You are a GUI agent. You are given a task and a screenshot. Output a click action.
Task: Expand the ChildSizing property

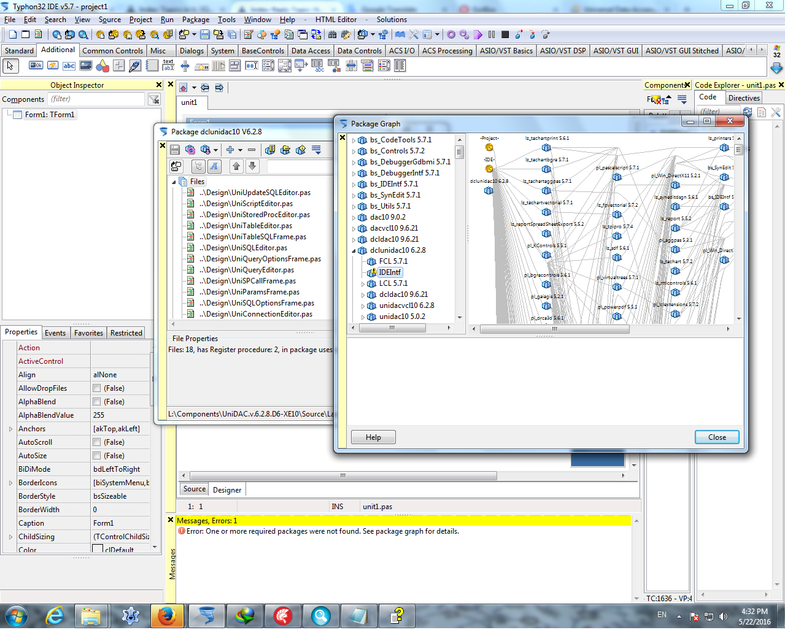pos(10,537)
